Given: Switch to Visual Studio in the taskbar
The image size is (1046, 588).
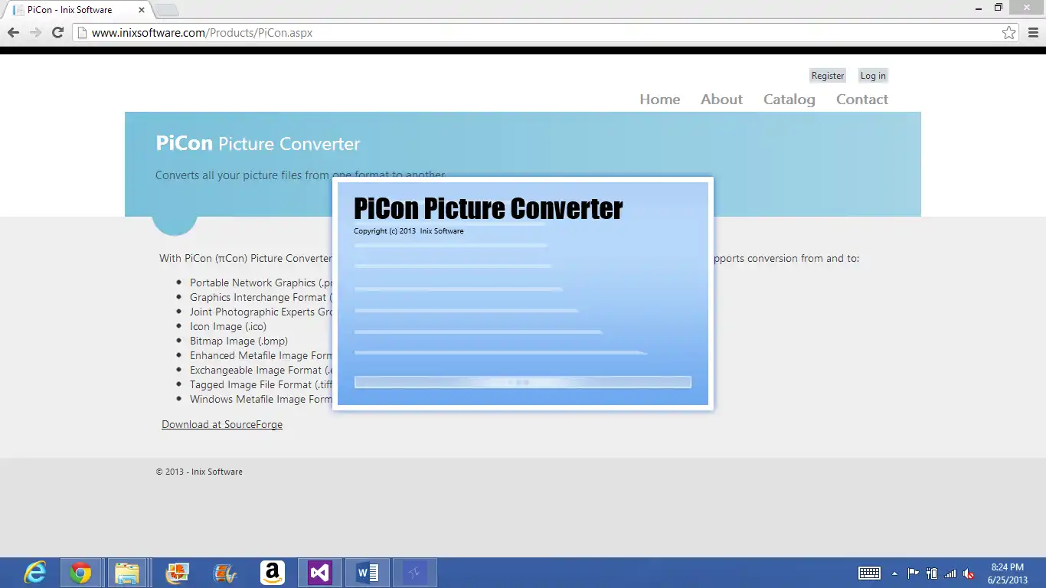Looking at the screenshot, I should pyautogui.click(x=319, y=573).
